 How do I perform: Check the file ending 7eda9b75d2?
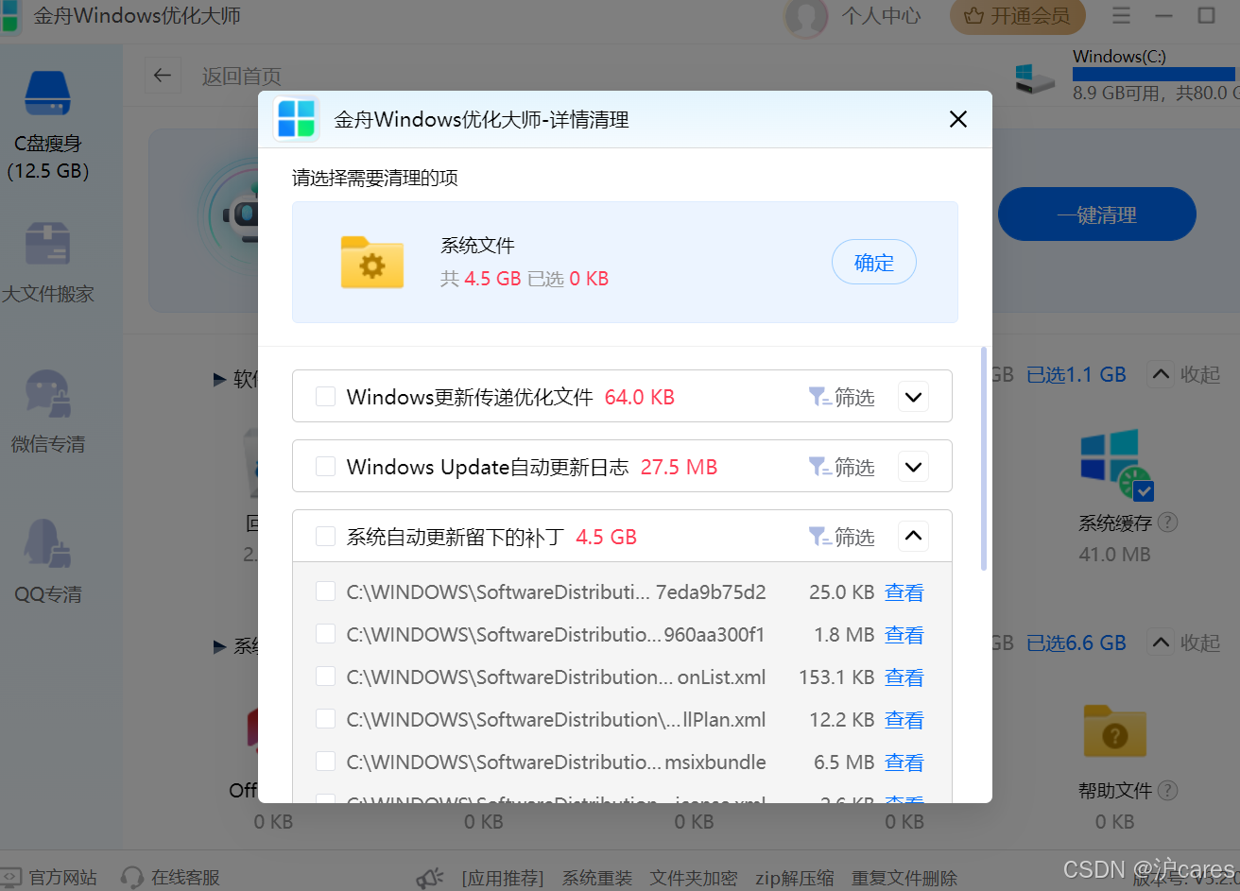point(325,591)
